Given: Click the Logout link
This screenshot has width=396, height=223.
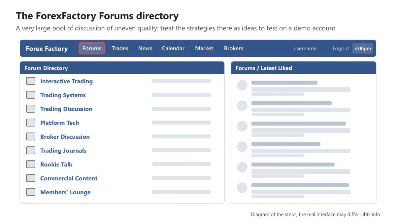Looking at the screenshot, I should pos(341,49).
